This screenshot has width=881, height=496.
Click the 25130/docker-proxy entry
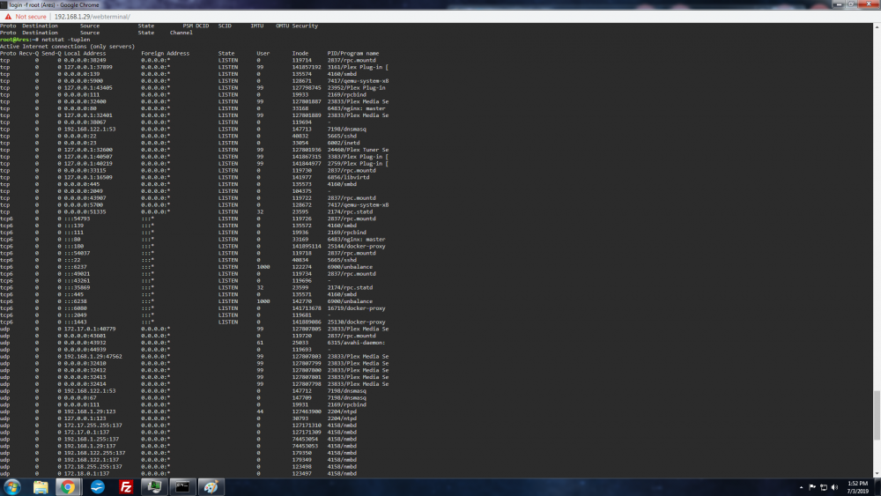point(356,322)
